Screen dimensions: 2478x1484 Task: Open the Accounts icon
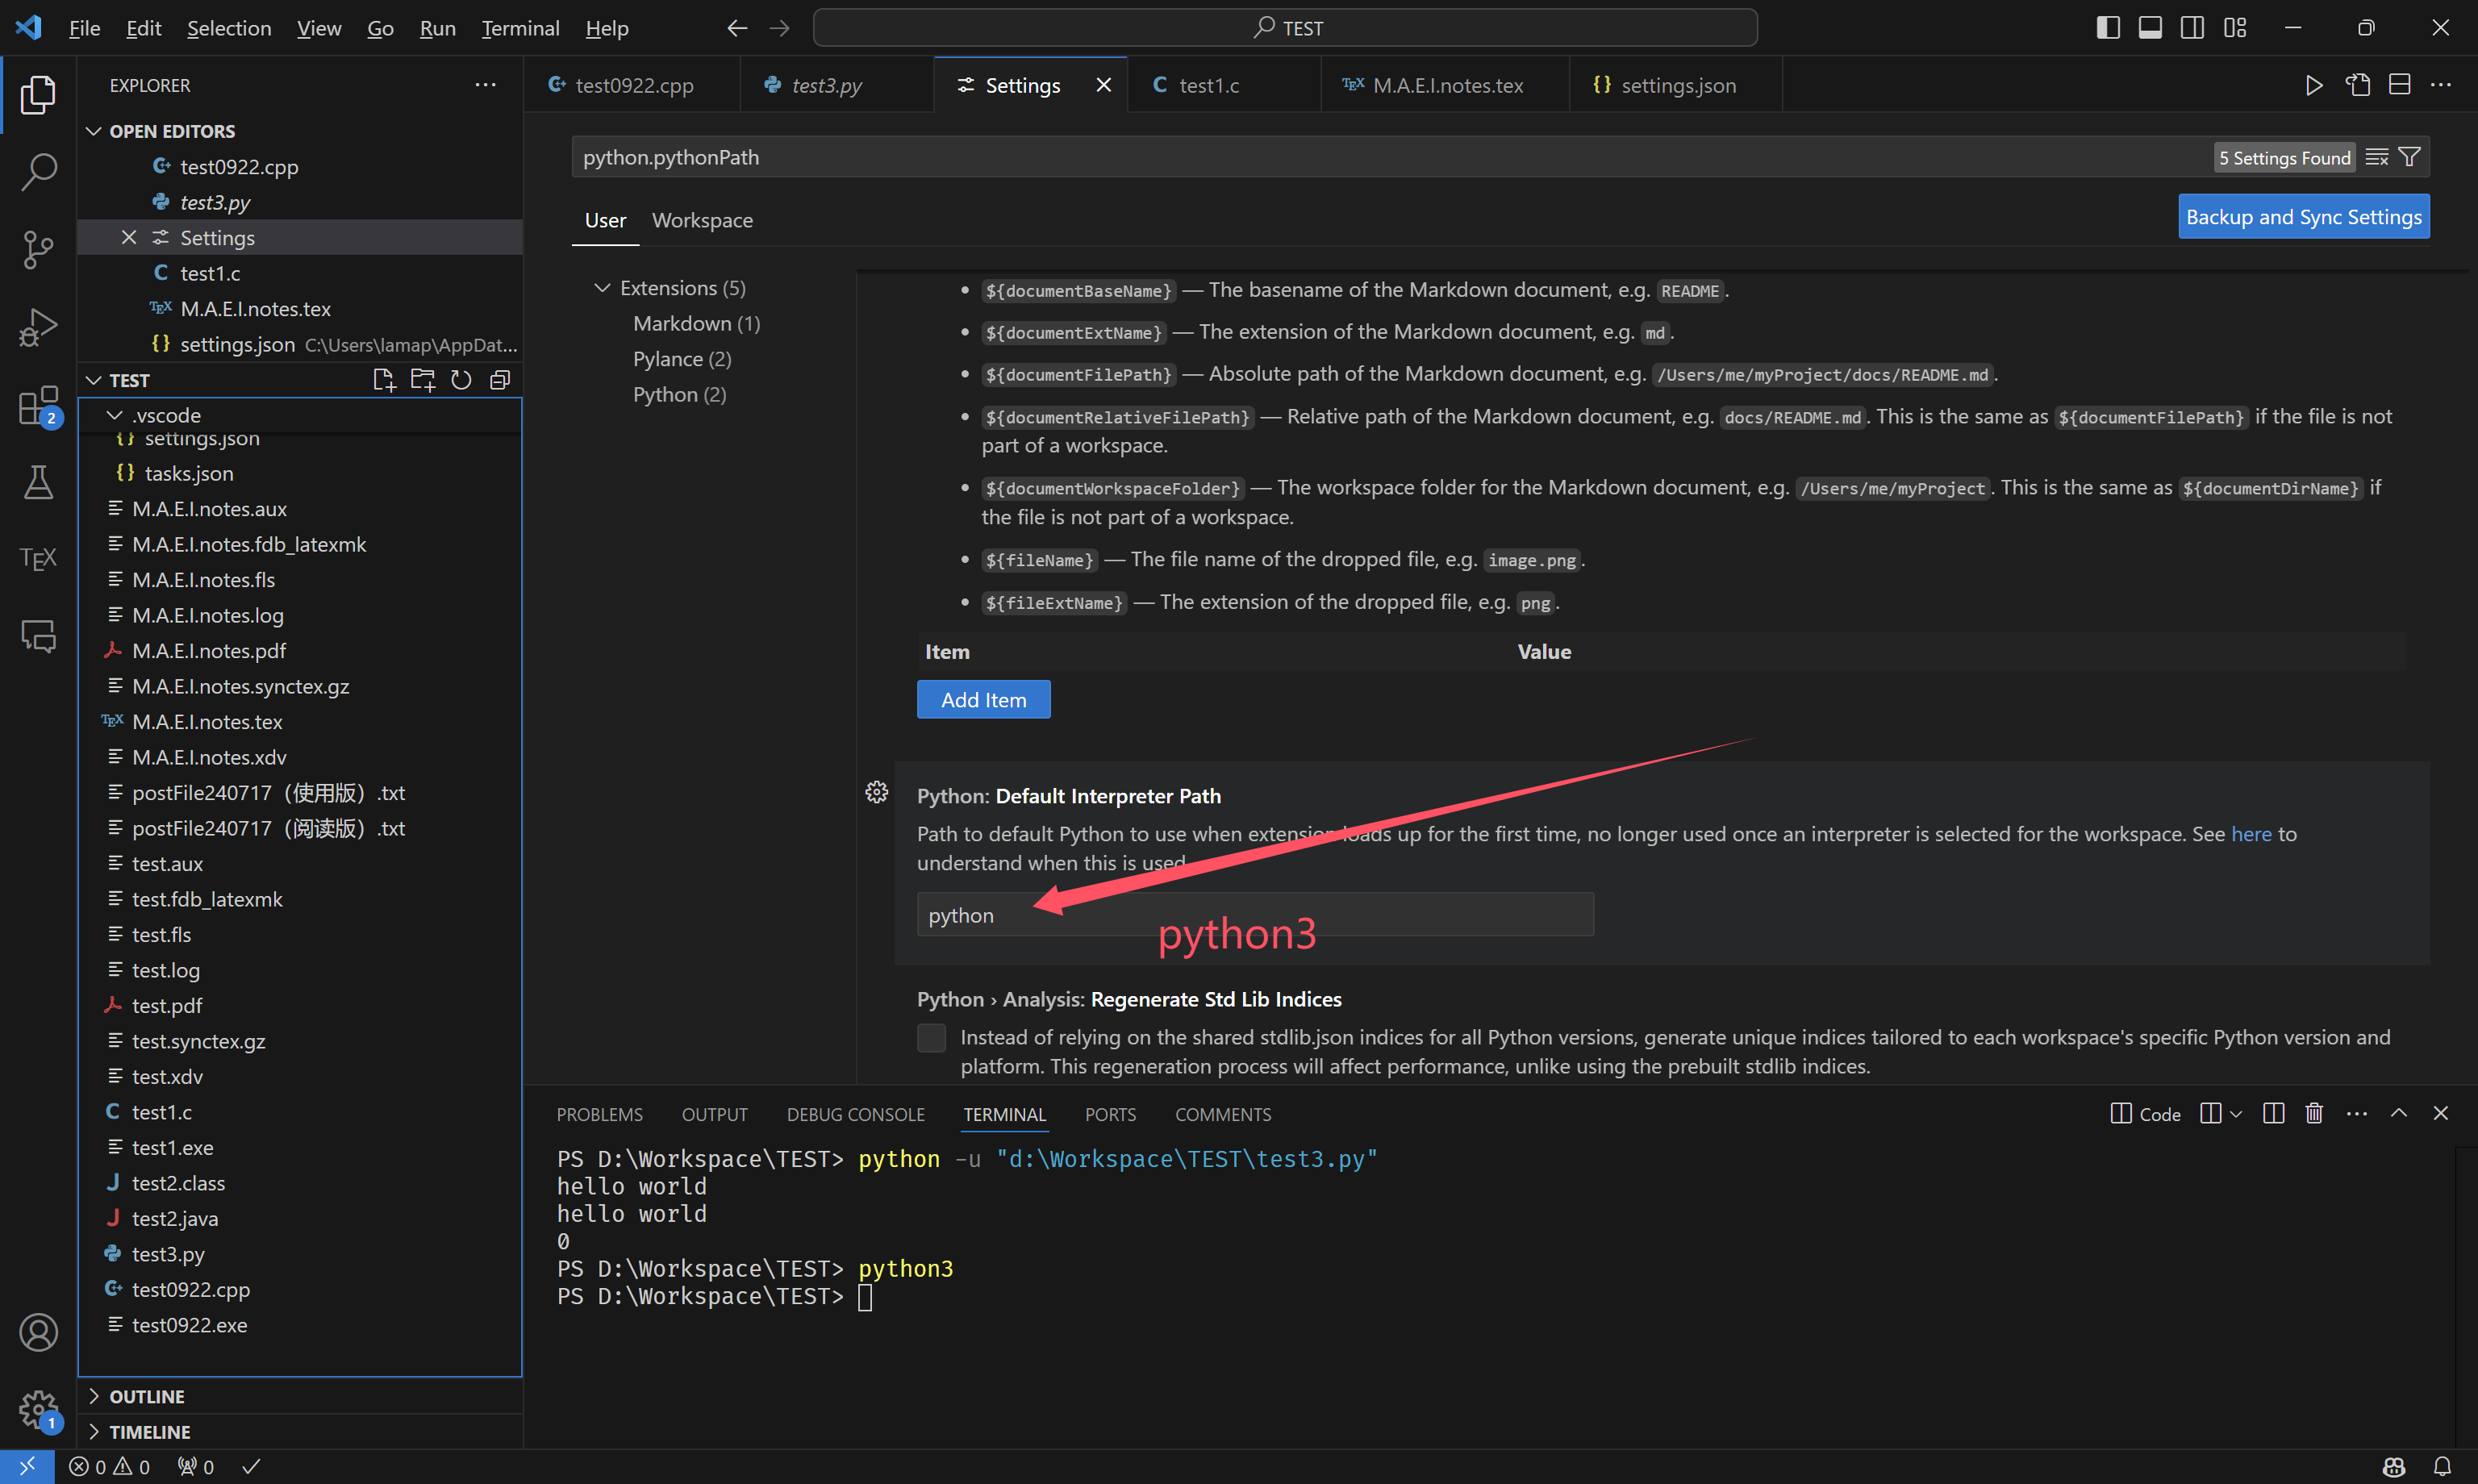[38, 1333]
